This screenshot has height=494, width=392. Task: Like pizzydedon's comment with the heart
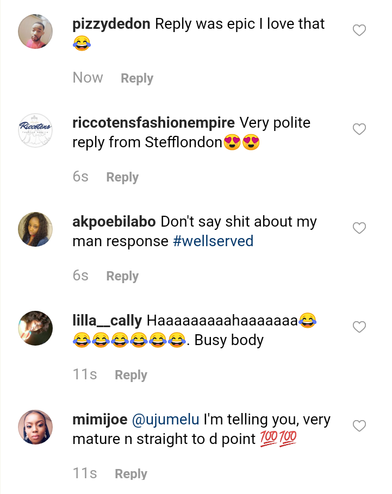(x=359, y=30)
